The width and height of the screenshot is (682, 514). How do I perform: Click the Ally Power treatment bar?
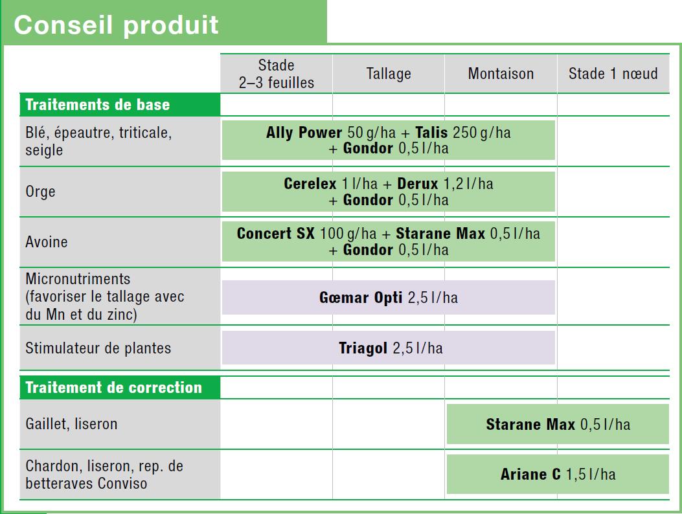(389, 140)
